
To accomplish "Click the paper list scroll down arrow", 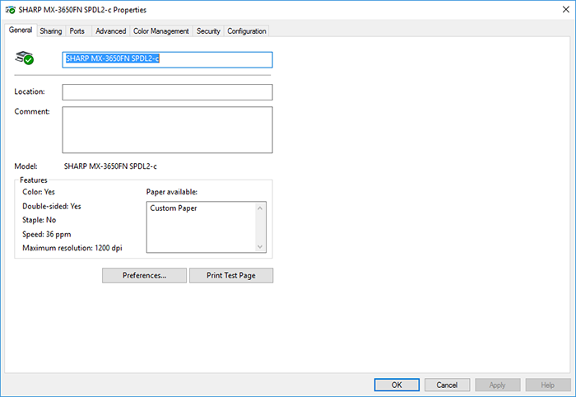I will point(260,246).
